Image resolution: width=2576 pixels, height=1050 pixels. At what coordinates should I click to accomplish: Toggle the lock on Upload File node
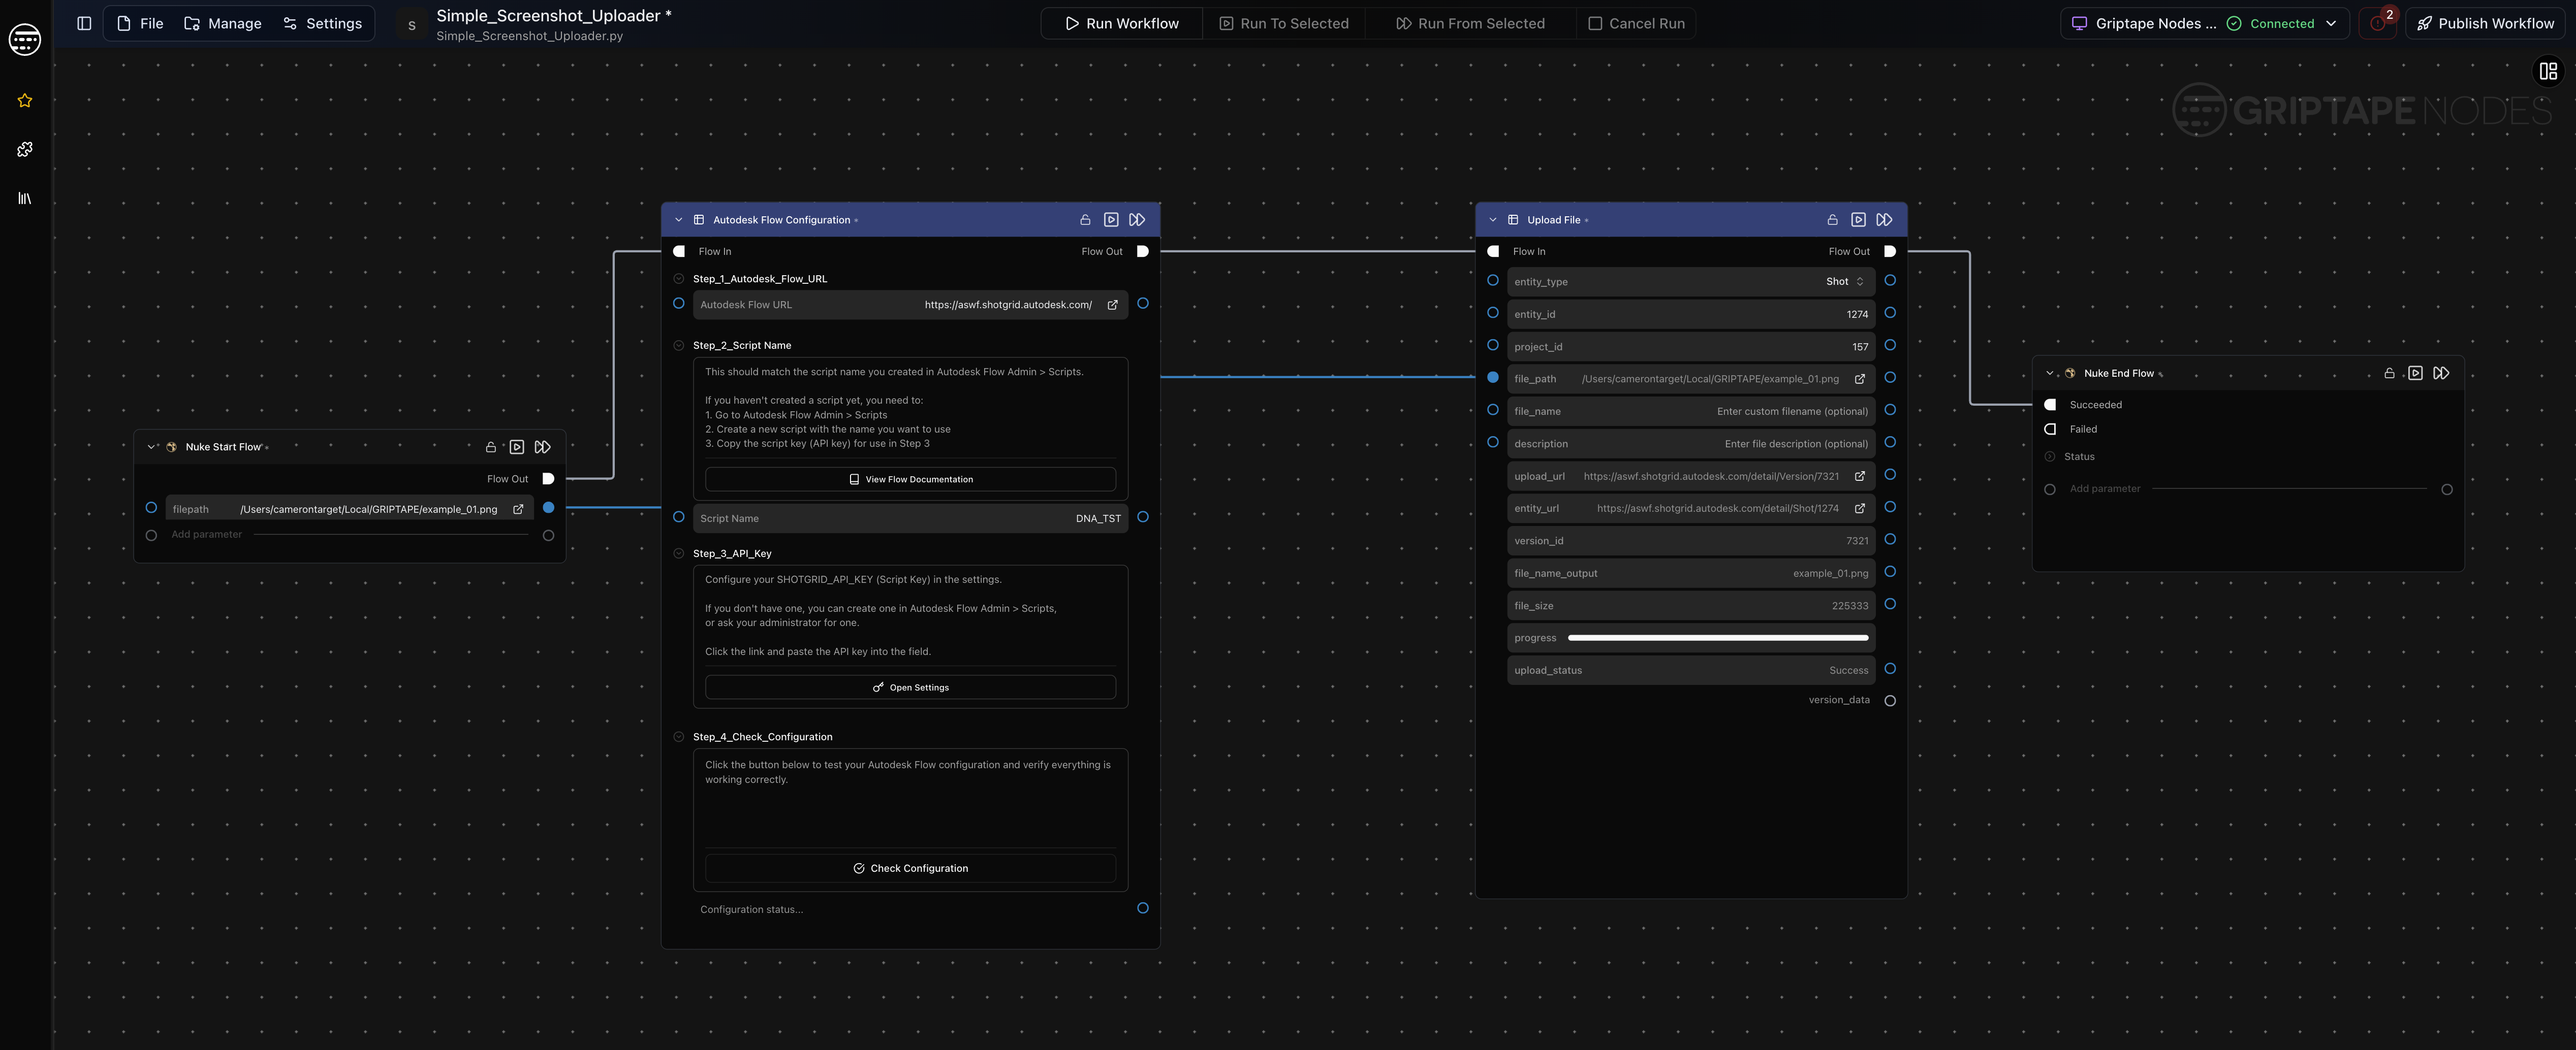[1832, 220]
